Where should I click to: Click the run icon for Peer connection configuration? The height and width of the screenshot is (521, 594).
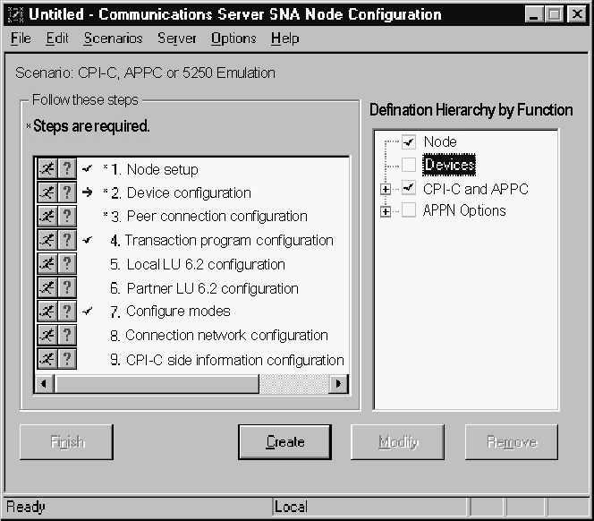pos(47,216)
